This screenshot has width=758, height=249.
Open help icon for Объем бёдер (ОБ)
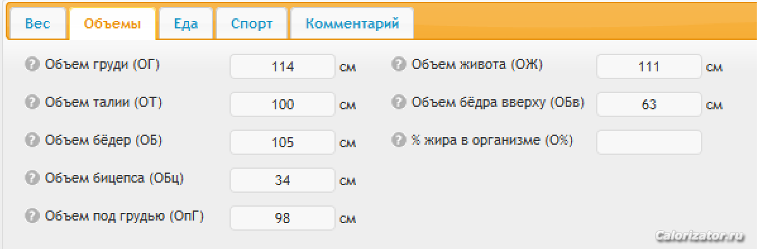coord(32,140)
